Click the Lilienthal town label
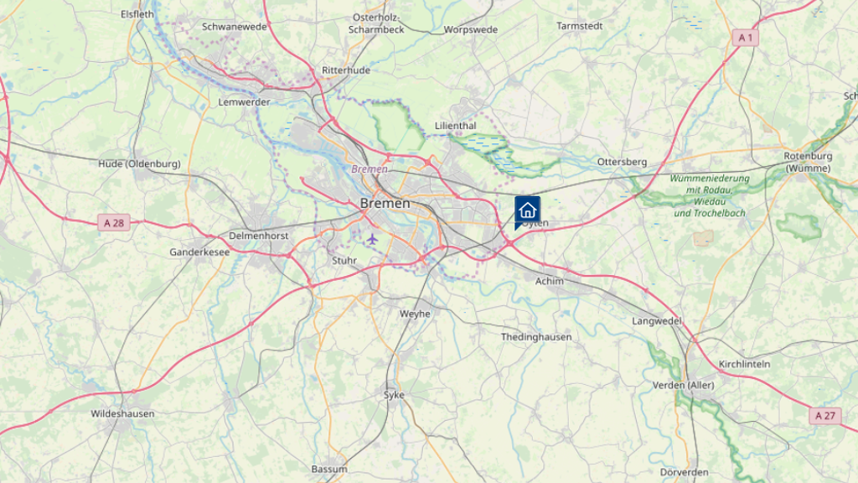Image resolution: width=858 pixels, height=483 pixels. tap(456, 126)
